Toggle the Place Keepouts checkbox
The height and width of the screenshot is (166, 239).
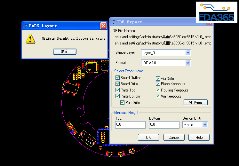[x=158, y=84]
